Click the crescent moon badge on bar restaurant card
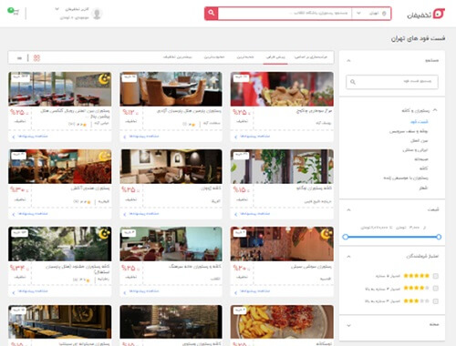The image size is (456, 346). (326, 234)
